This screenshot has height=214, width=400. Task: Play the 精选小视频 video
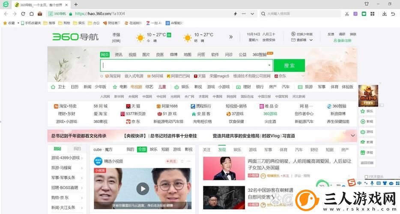(x=143, y=189)
